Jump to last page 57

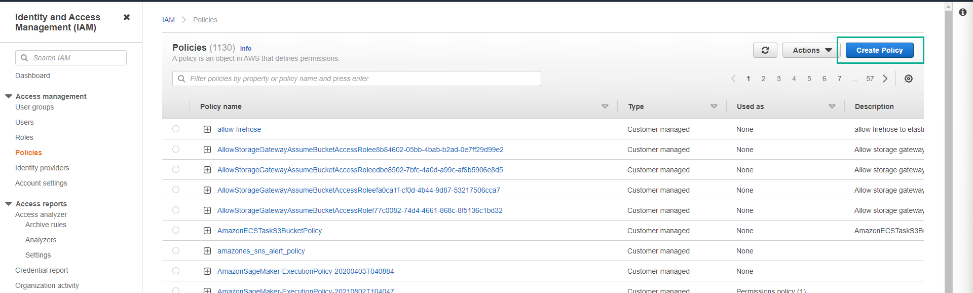tap(870, 79)
